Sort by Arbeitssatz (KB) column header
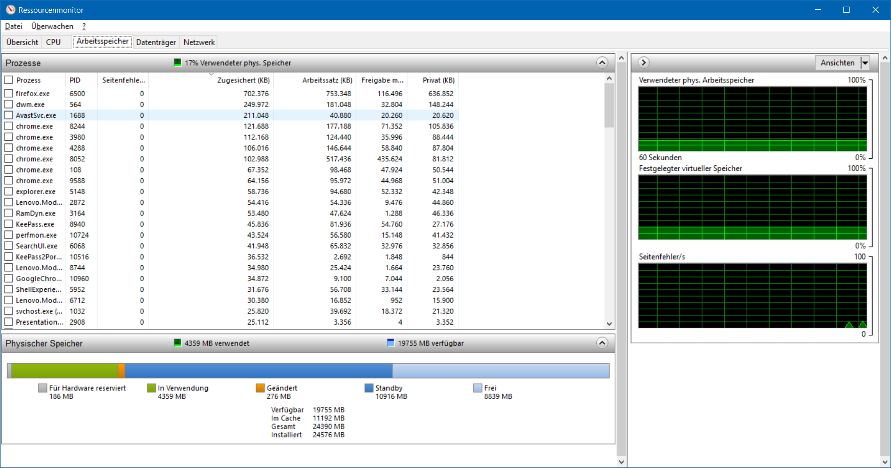This screenshot has height=468, width=891. tap(314, 80)
